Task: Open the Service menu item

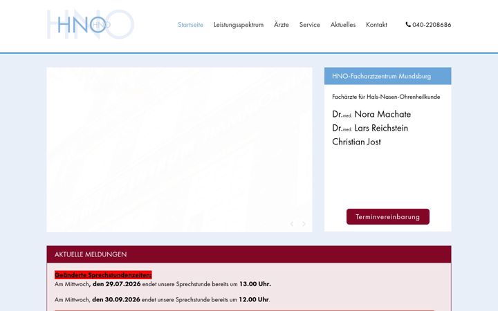Action: pos(310,25)
